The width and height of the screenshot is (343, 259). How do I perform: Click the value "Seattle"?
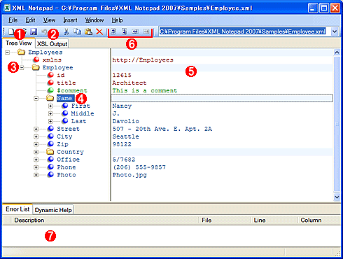126,136
